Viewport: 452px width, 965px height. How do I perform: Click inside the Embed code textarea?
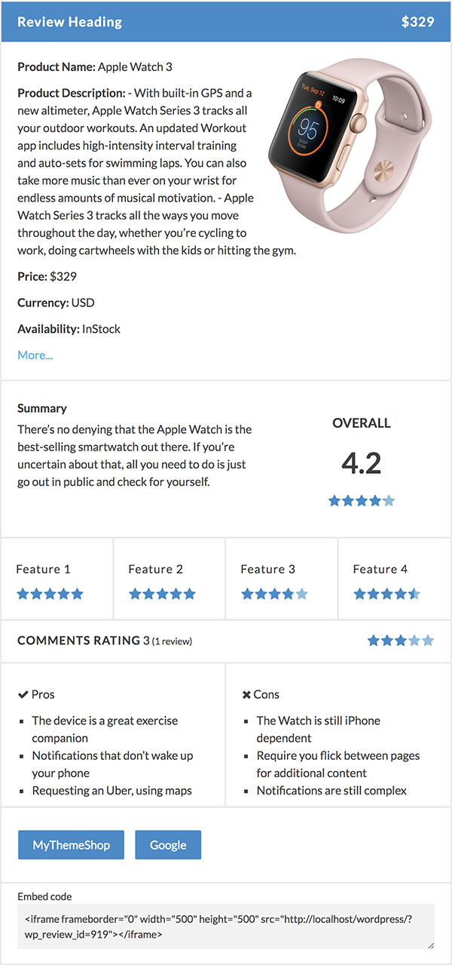point(226,926)
